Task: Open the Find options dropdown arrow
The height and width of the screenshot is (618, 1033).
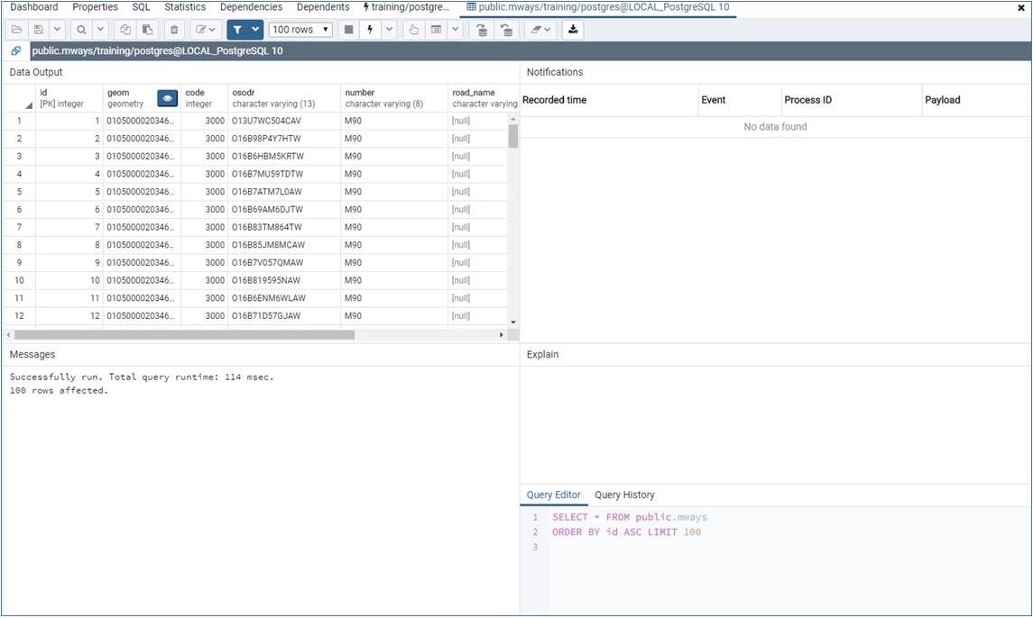Action: click(x=100, y=30)
